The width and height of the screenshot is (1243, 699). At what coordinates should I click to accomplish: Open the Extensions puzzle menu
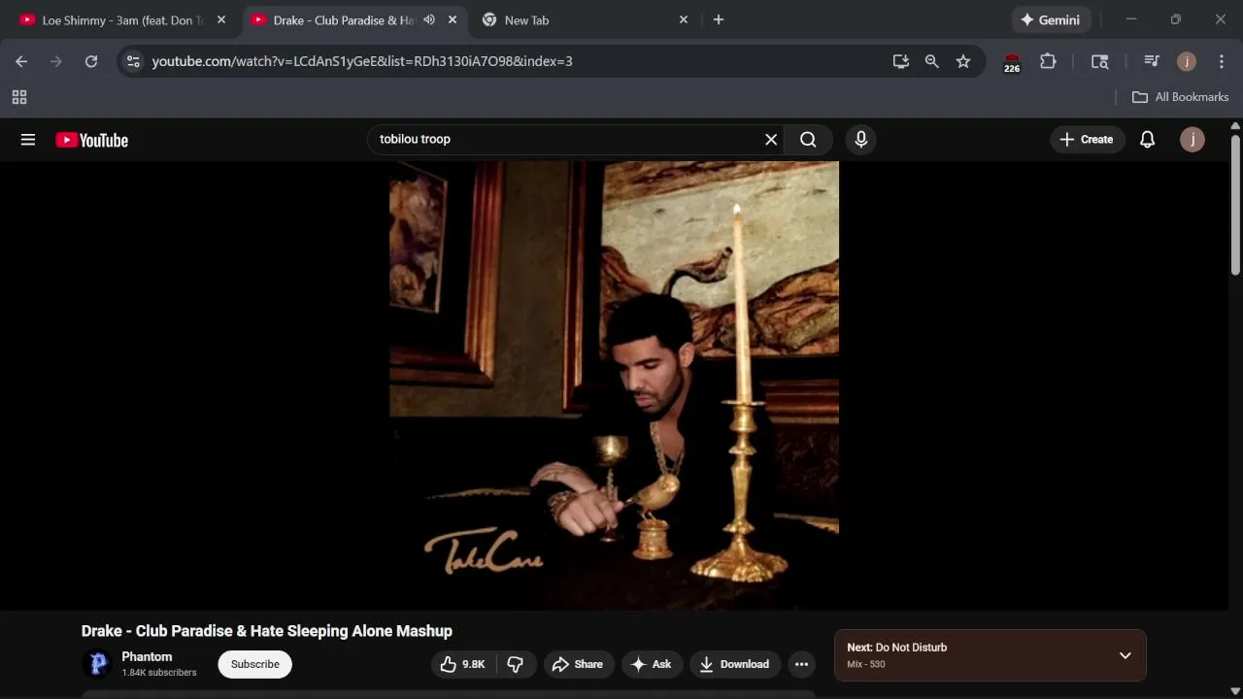click(x=1048, y=61)
